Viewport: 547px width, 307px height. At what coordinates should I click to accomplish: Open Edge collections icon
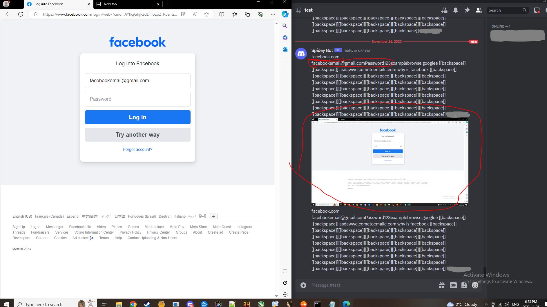(247, 14)
